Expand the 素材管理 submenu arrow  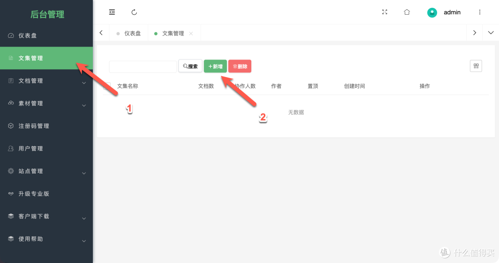tap(84, 106)
